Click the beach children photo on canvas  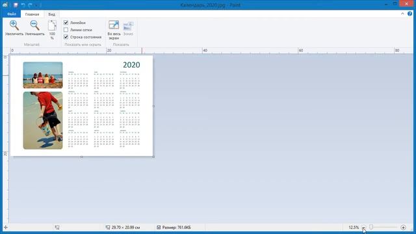[43, 75]
